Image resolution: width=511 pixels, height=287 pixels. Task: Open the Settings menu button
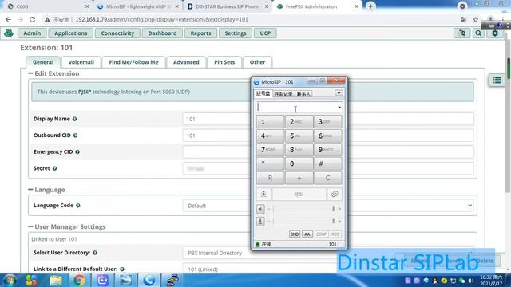point(236,33)
